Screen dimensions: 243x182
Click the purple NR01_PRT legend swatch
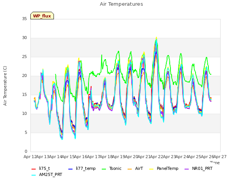pyautogui.click(x=186, y=169)
